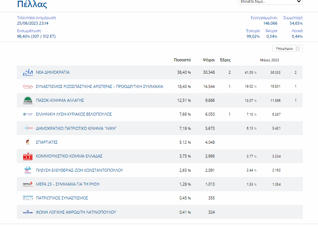Click the Τελευταία ενημέρωση label
Viewport: 318px width, 226px height.
36,18
